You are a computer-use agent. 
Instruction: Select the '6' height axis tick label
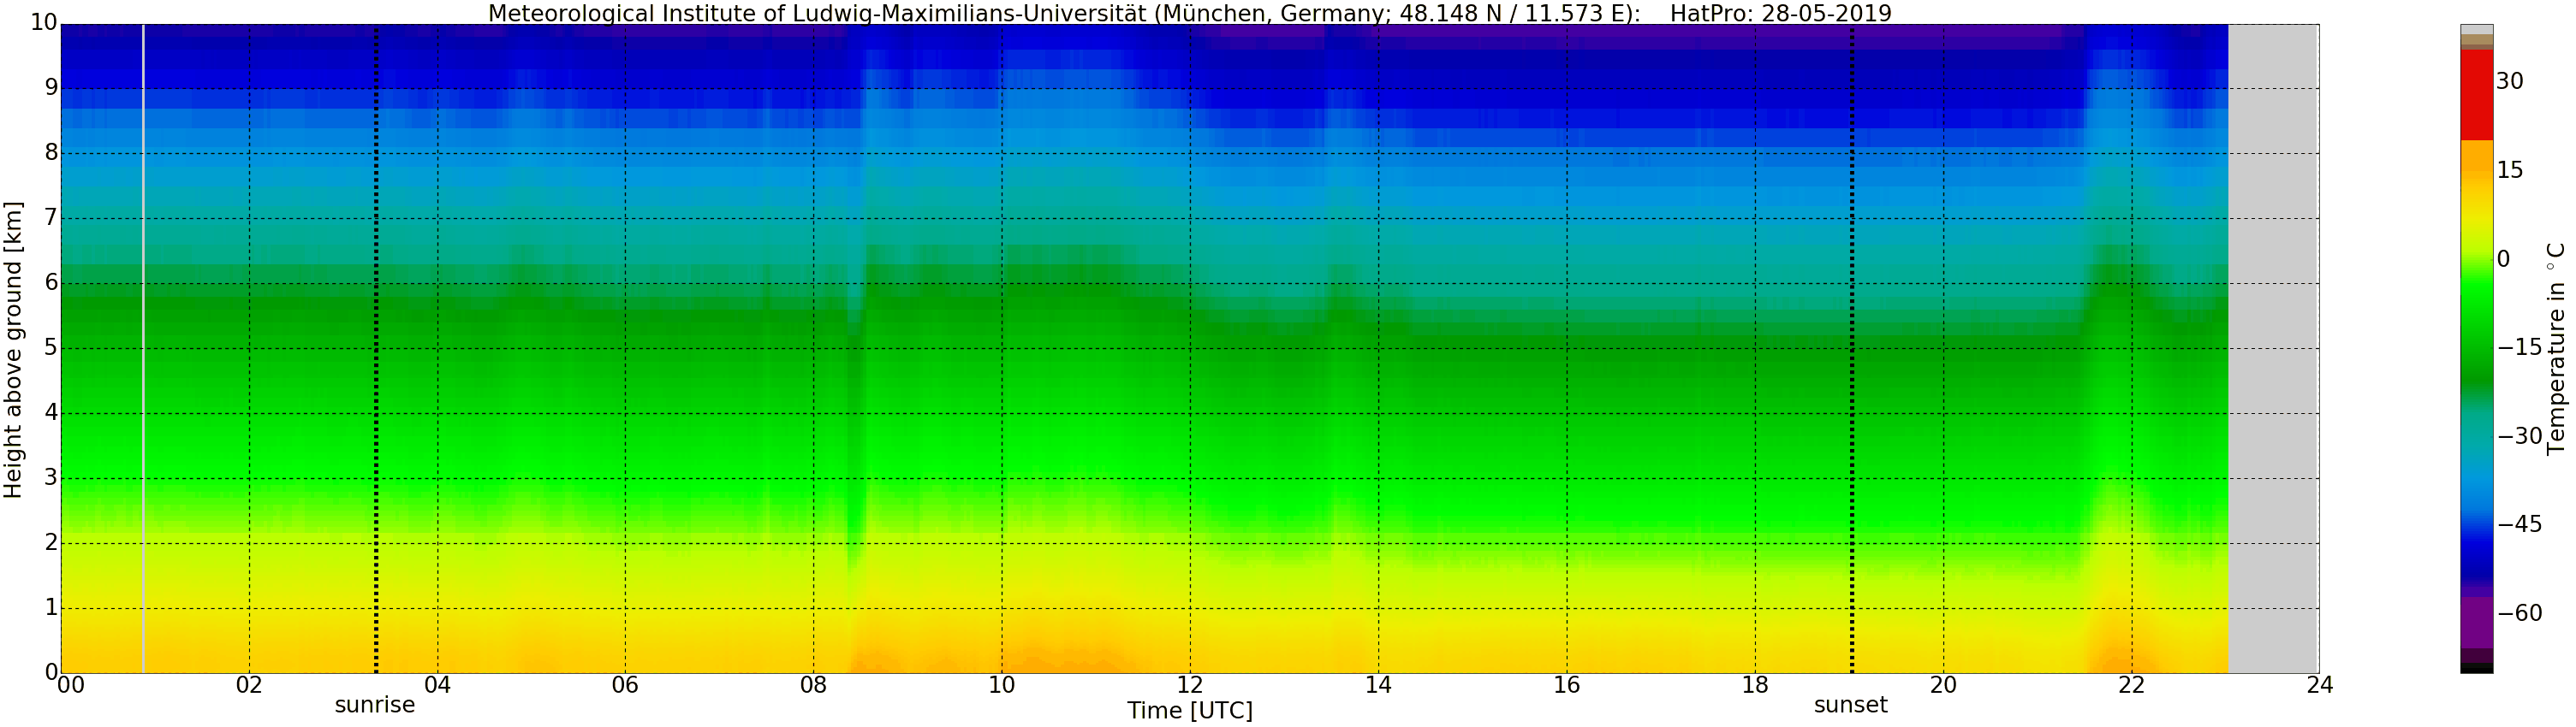pos(50,282)
